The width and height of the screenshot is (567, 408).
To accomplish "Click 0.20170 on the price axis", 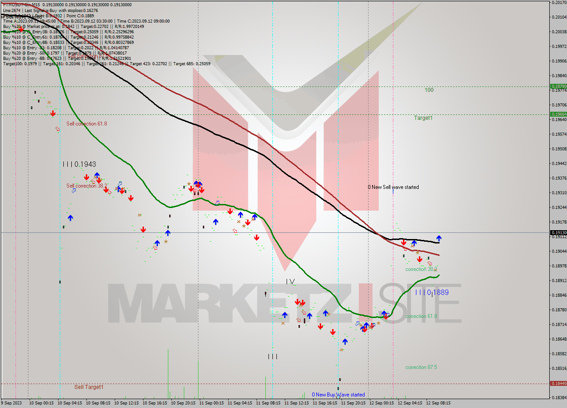I will point(559,3).
